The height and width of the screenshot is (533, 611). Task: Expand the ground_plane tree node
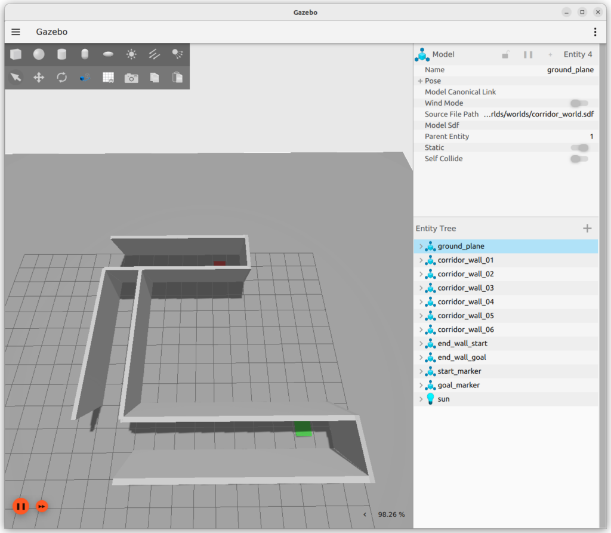[421, 246]
